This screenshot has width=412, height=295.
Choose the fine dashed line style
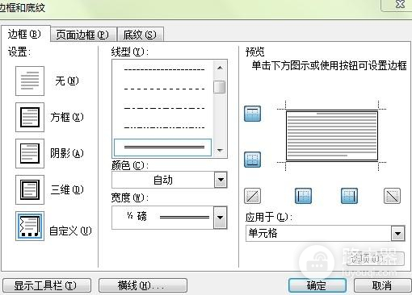(x=164, y=70)
